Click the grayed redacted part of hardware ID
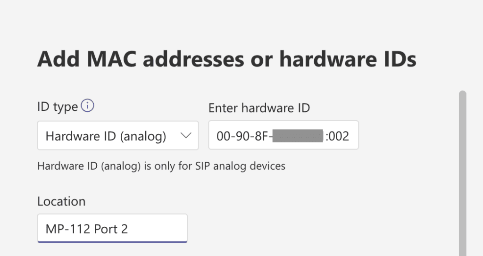 click(298, 136)
